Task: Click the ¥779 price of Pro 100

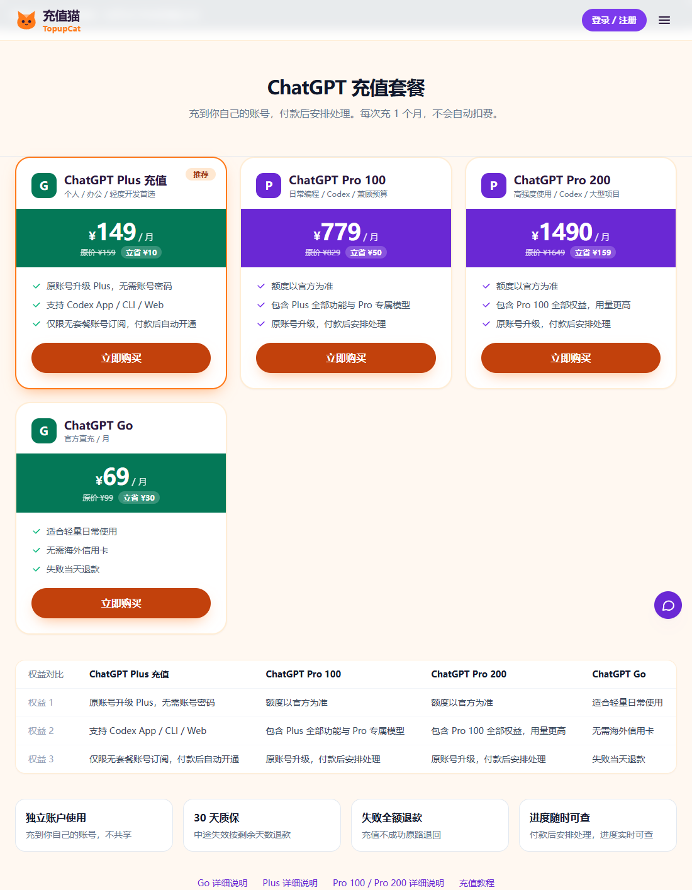Action: coord(337,232)
